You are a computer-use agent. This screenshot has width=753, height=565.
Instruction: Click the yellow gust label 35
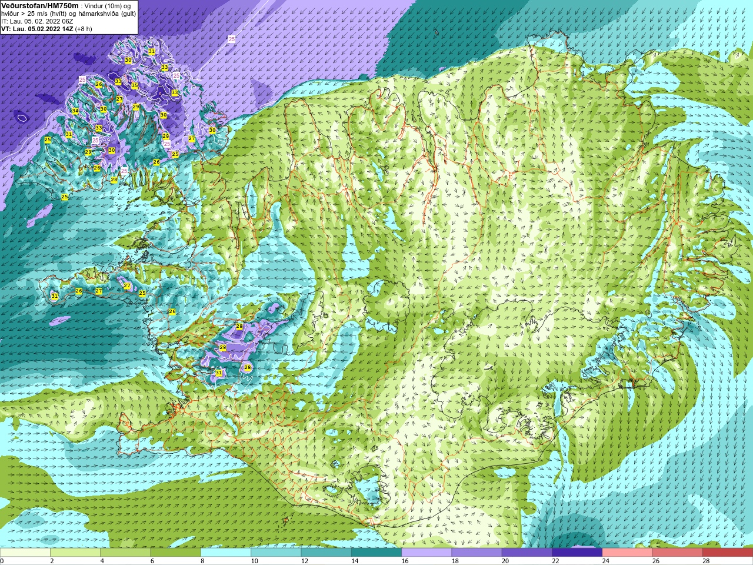[135, 86]
